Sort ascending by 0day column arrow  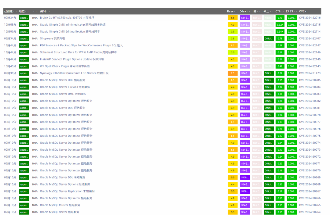[247, 11]
